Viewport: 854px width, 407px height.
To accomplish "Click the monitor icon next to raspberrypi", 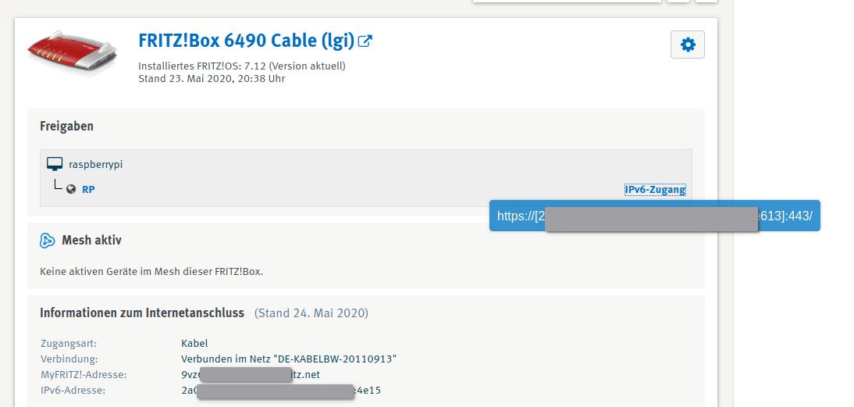I will pos(54,164).
